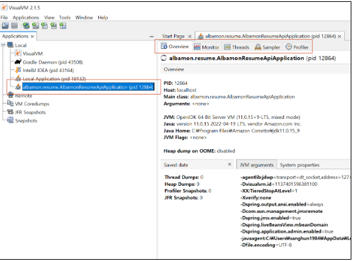Select the VM Coredumps tree node
This screenshot has height=261, width=352.
[32, 104]
